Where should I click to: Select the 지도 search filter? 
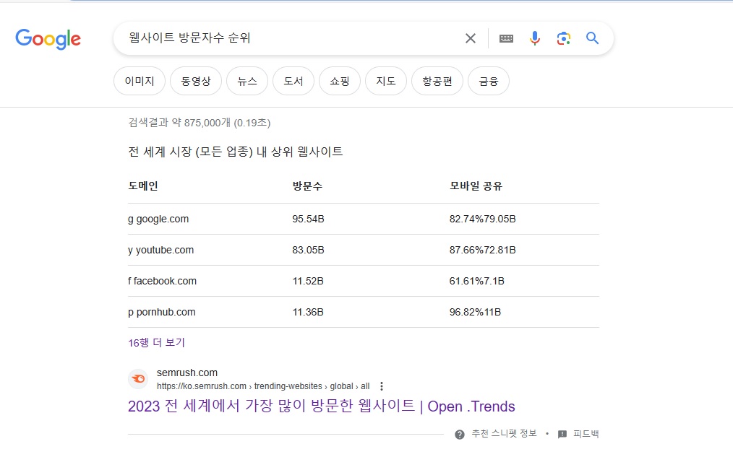point(385,81)
